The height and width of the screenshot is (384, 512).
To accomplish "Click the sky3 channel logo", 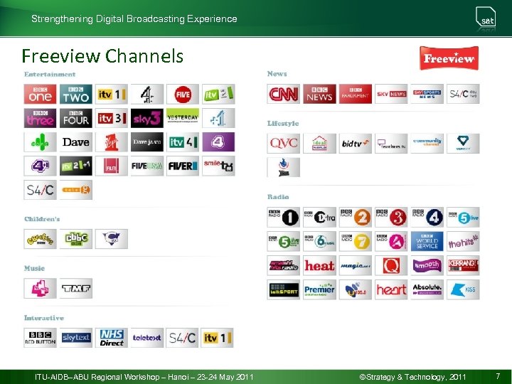I will click(x=147, y=118).
